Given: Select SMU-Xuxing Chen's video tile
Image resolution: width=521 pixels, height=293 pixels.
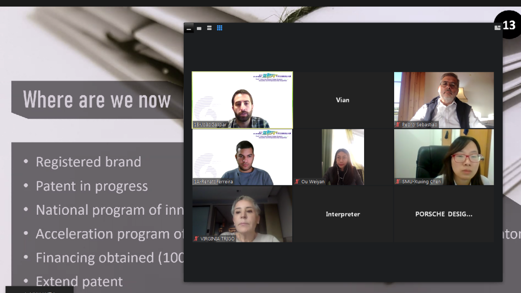Looking at the screenshot, I should (444, 157).
